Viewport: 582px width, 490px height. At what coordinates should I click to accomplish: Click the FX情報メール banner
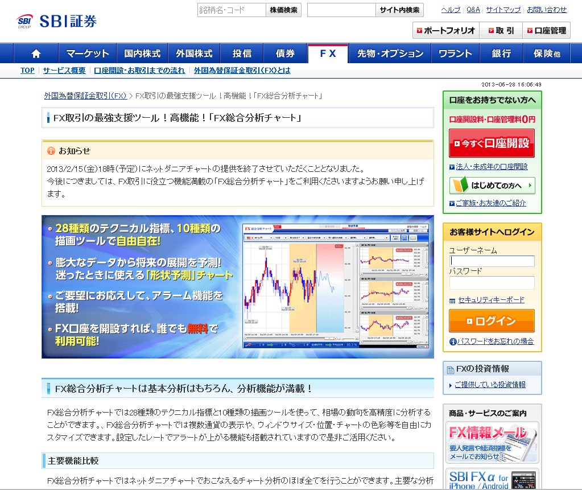(492, 443)
